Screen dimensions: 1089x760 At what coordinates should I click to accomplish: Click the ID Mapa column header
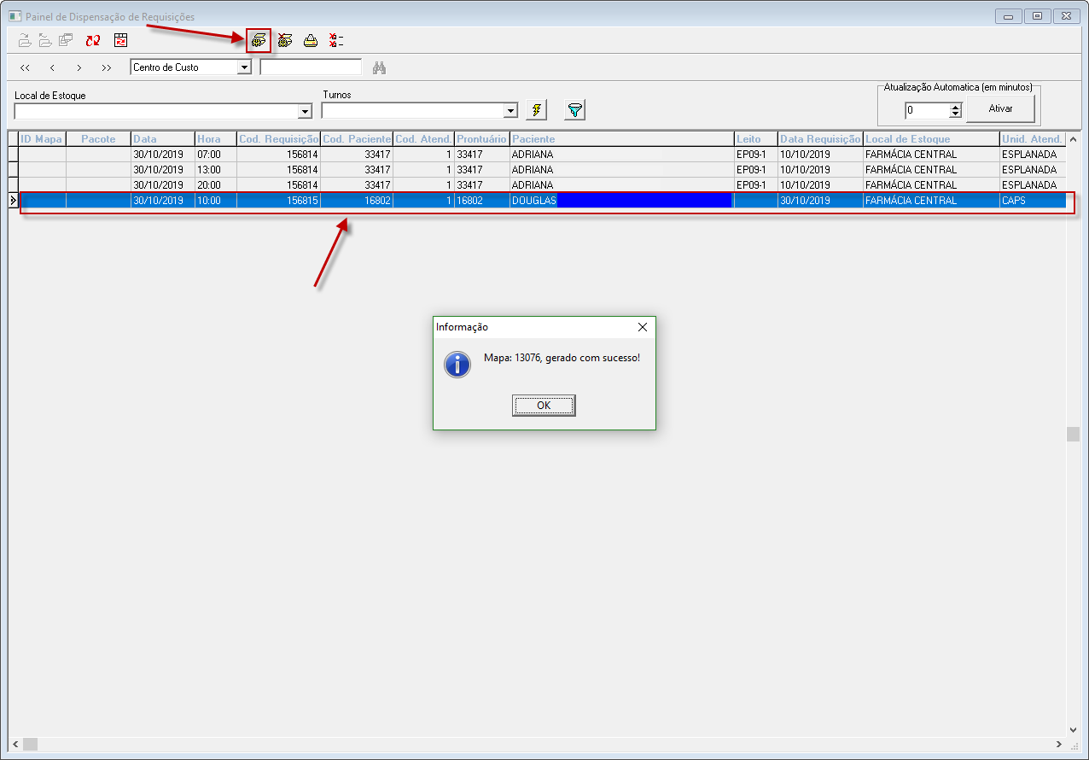point(42,139)
